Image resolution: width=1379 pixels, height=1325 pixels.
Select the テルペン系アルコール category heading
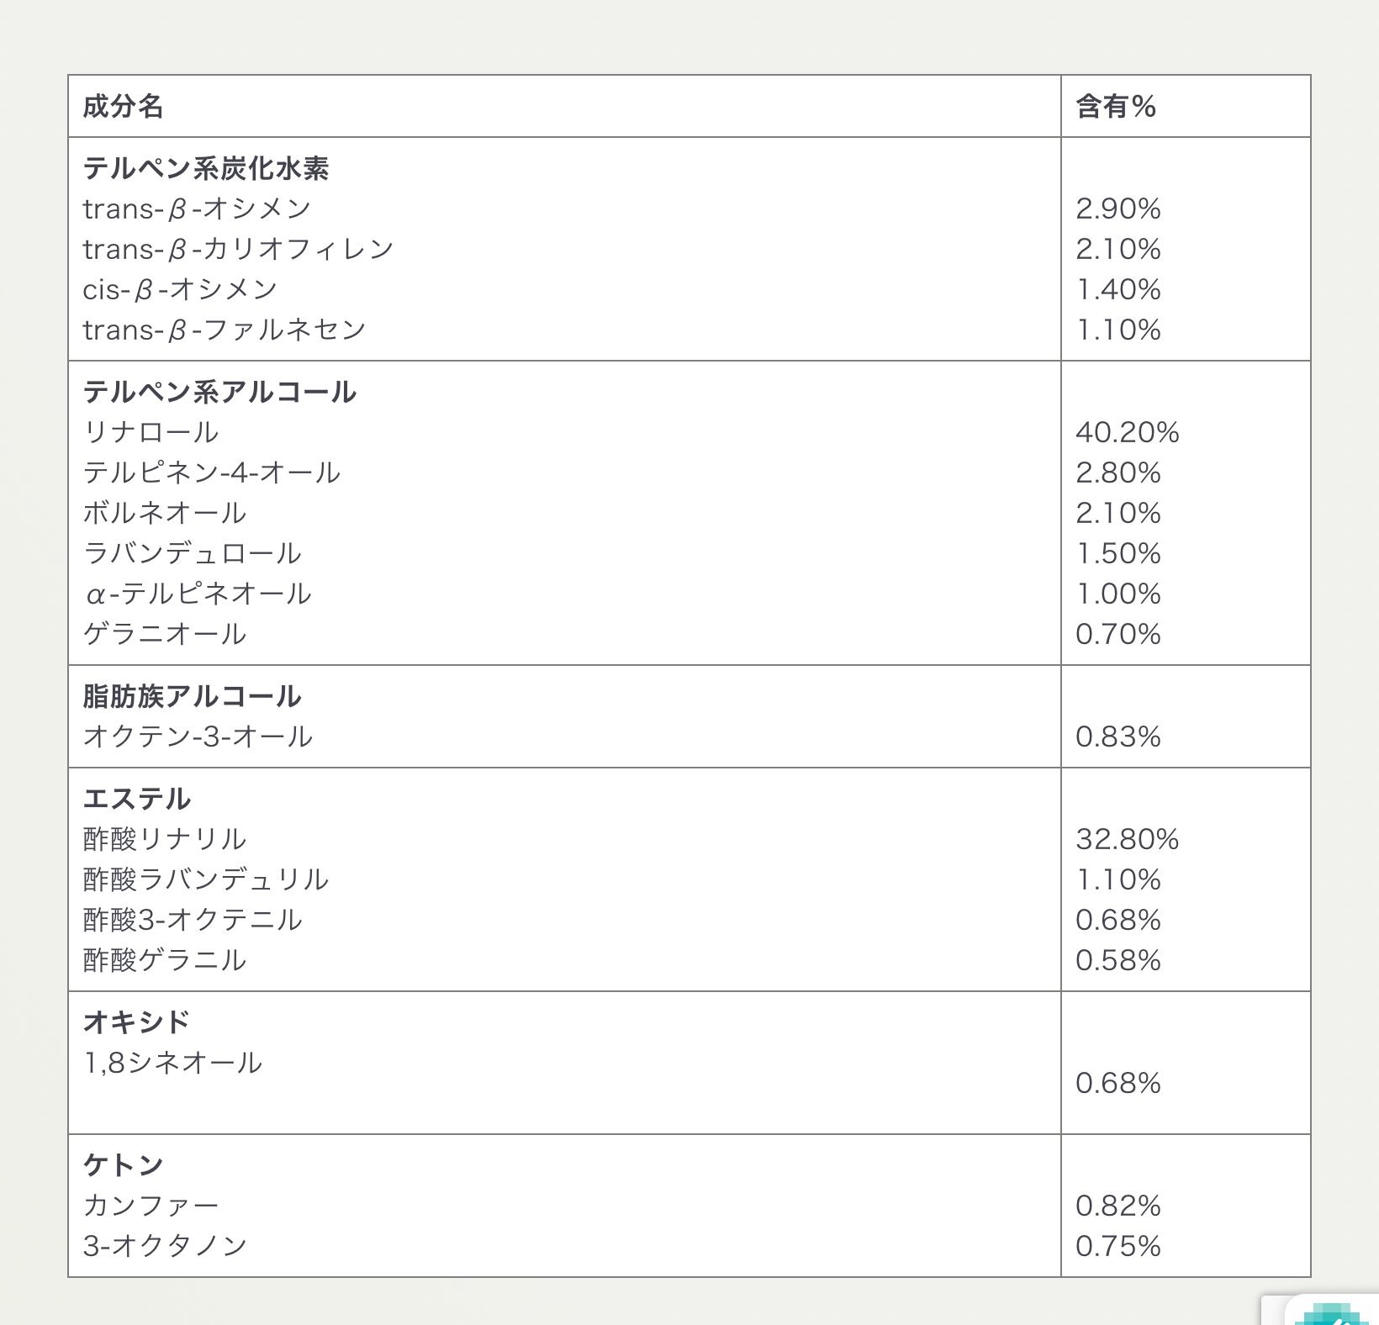(219, 392)
